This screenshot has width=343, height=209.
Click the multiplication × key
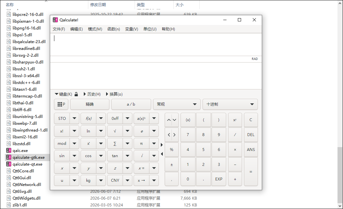coord(235,150)
